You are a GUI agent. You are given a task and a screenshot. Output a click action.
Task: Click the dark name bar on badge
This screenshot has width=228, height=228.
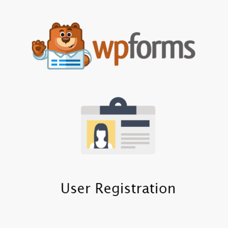[135, 123]
